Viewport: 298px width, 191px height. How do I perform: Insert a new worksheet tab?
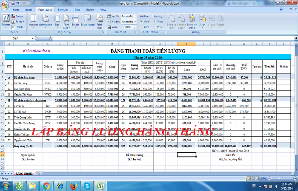38,173
